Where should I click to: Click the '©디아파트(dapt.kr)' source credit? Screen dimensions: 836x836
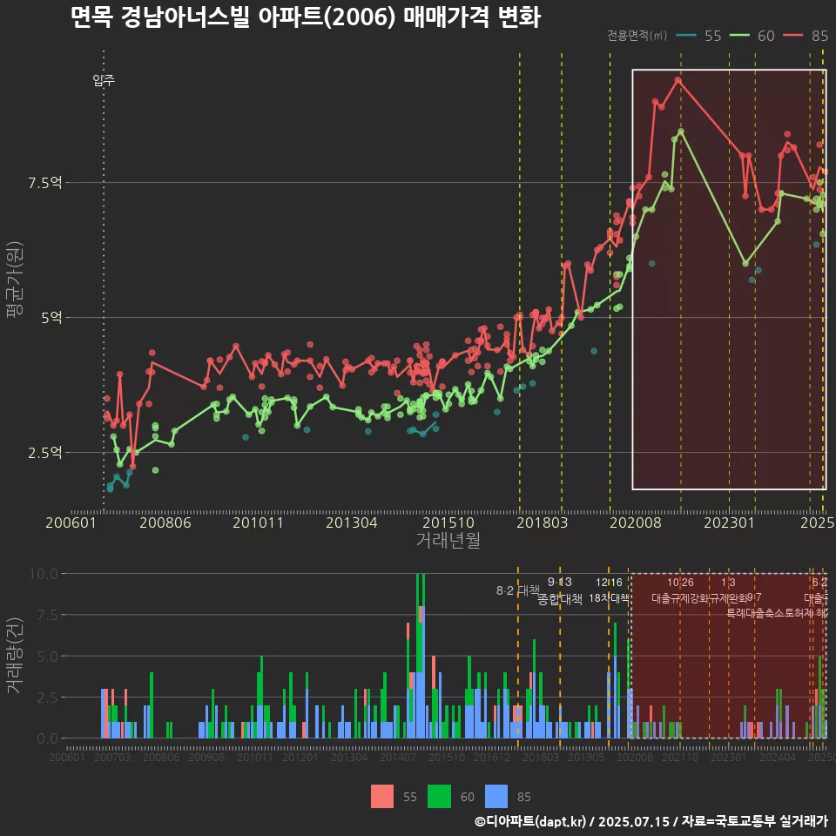click(x=530, y=821)
